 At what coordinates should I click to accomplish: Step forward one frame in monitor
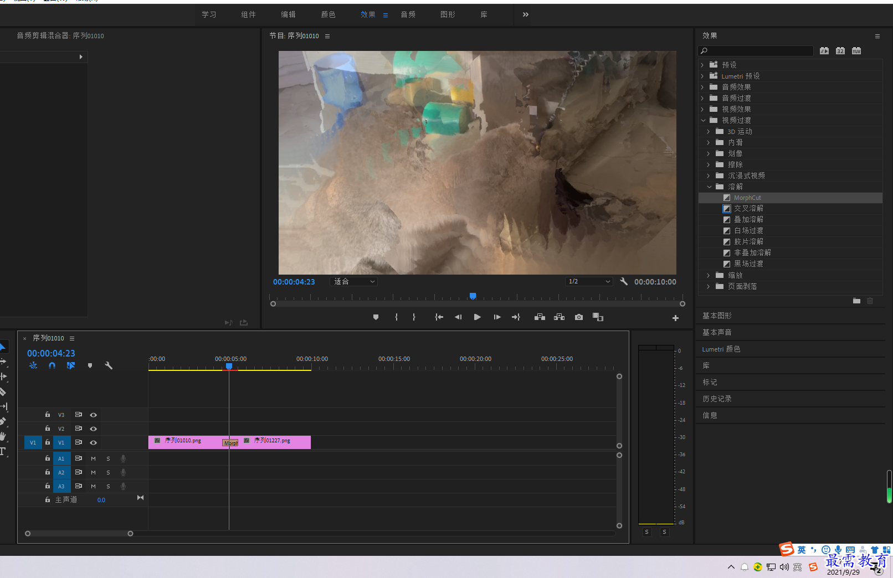tap(497, 317)
